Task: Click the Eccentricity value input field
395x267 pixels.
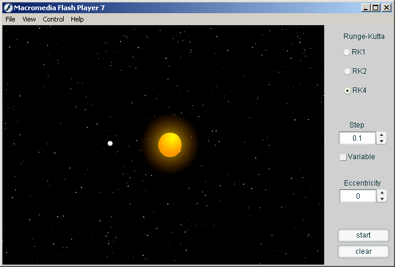Action: coord(358,196)
